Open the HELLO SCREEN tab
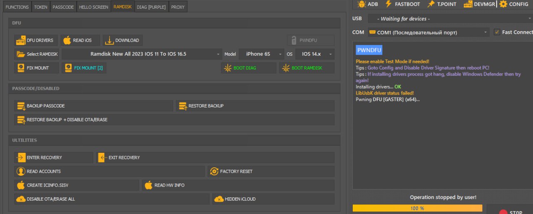 point(94,7)
